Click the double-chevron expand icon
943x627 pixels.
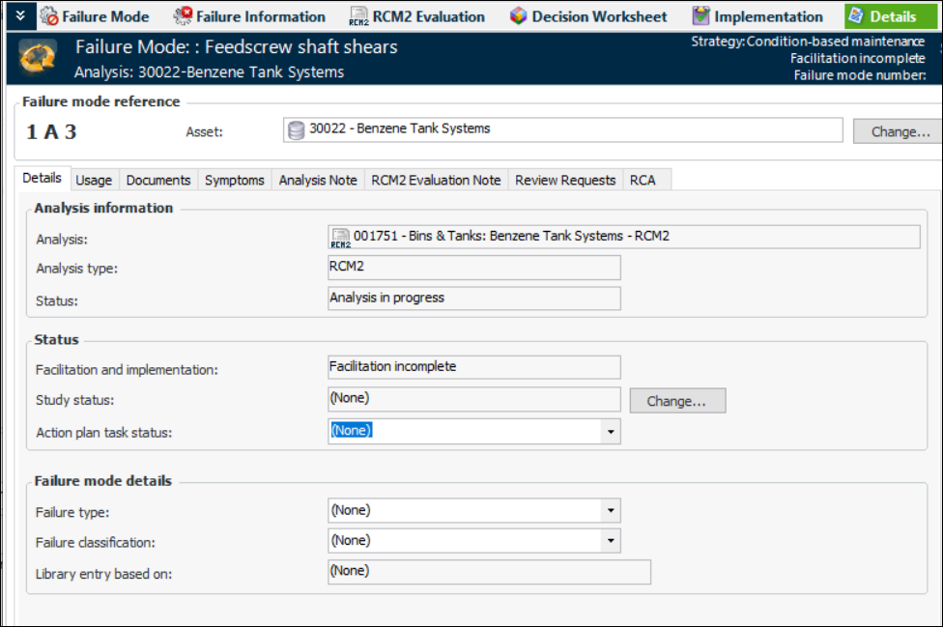tap(19, 15)
